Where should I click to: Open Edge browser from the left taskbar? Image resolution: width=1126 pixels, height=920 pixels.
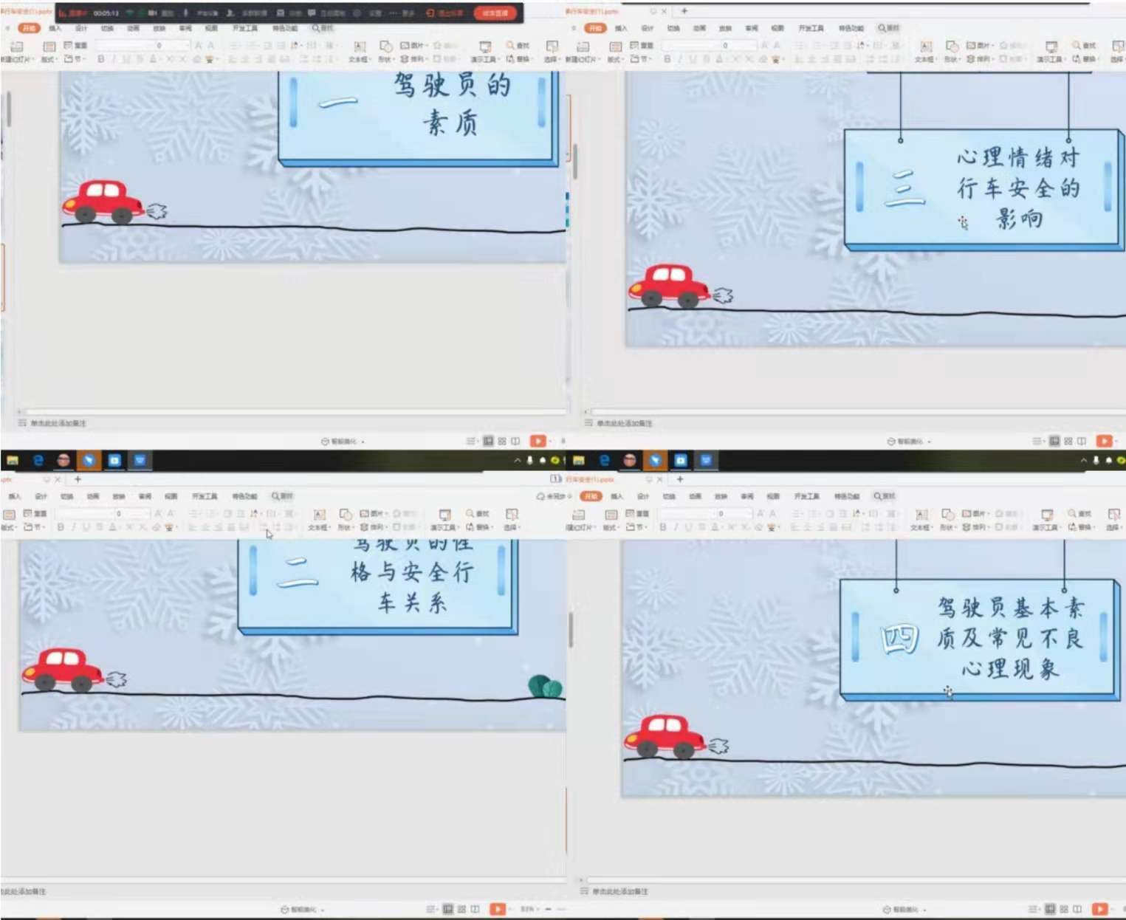coord(38,461)
